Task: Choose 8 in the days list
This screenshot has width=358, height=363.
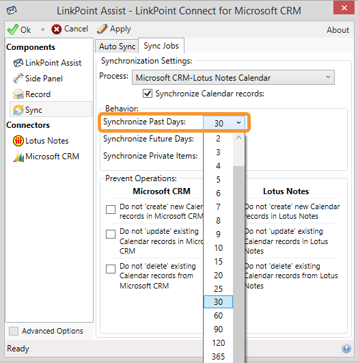Action: pos(218,220)
